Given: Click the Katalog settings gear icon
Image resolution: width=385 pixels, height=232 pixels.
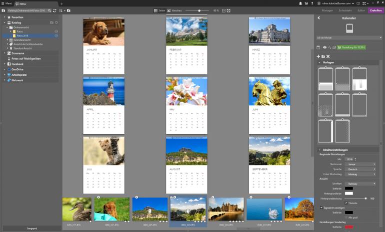Looking at the screenshot, I should click(x=56, y=22).
